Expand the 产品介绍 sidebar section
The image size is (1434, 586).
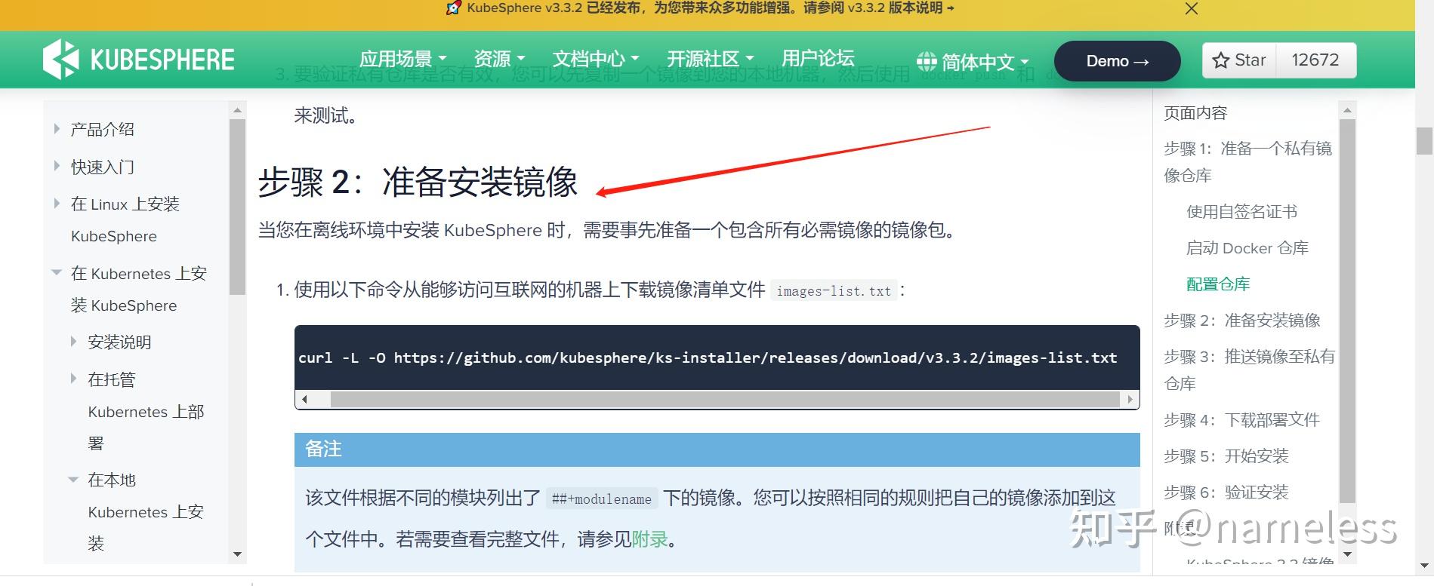click(57, 129)
